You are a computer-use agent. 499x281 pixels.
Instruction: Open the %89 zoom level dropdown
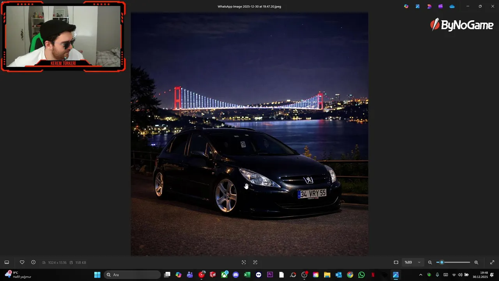(413, 262)
